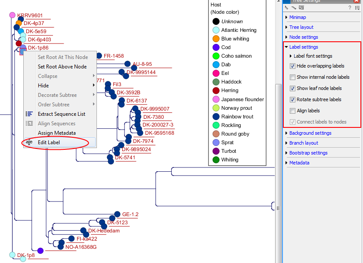The height and width of the screenshot is (263, 363).
Task: Choose Set Root Above Node
Action: (x=62, y=67)
